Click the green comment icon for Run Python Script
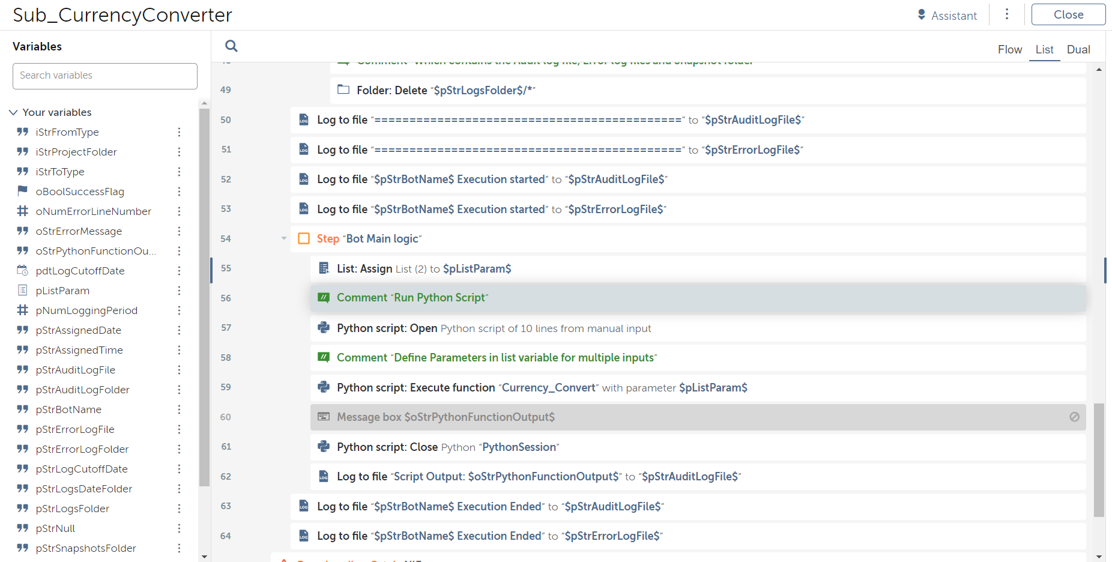The height and width of the screenshot is (562, 1112). [x=324, y=298]
